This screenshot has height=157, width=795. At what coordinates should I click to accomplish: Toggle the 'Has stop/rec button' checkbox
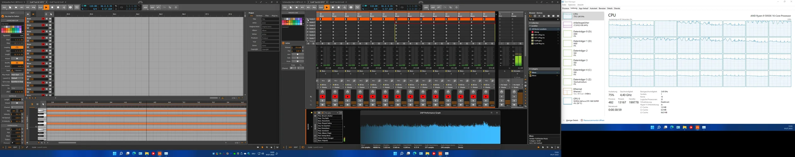[x=3, y=16]
